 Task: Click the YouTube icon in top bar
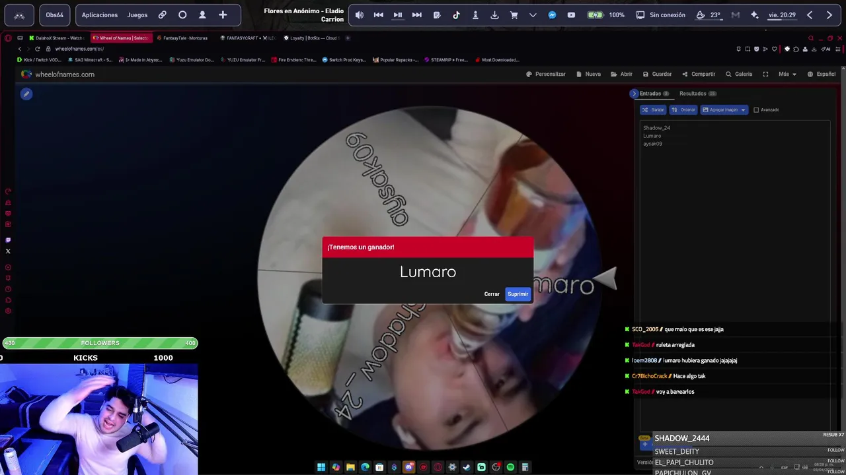coord(571,15)
